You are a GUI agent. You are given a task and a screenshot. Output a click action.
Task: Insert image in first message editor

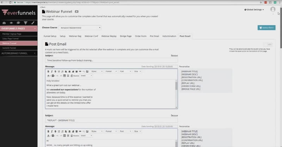click(87, 71)
